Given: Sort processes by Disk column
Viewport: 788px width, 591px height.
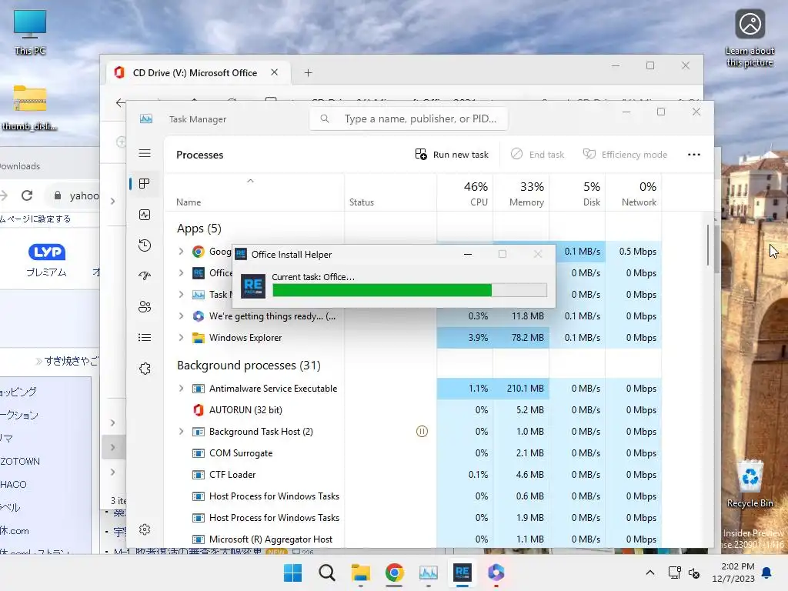Looking at the screenshot, I should coord(577,193).
